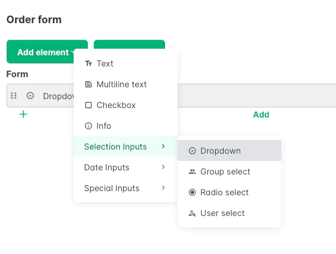Screen dimensions: 336x254
Task: Click the Multiline text document icon
Action: pos(88,84)
